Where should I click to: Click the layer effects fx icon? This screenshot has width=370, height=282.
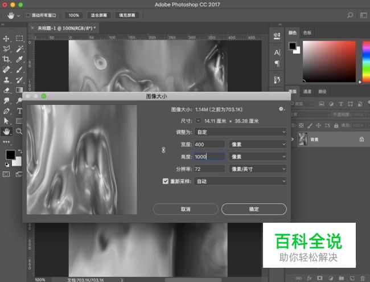(x=309, y=278)
